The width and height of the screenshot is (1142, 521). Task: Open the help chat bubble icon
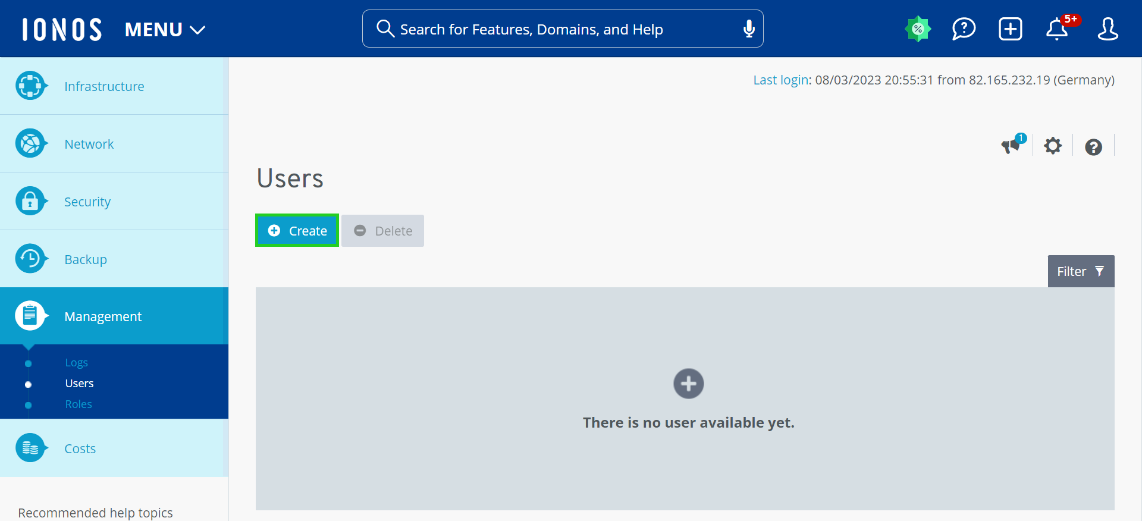pos(964,29)
